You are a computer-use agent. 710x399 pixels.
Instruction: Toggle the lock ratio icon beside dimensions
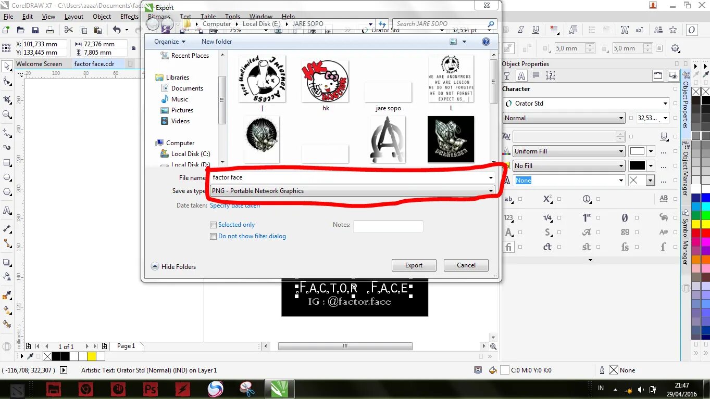coord(134,48)
